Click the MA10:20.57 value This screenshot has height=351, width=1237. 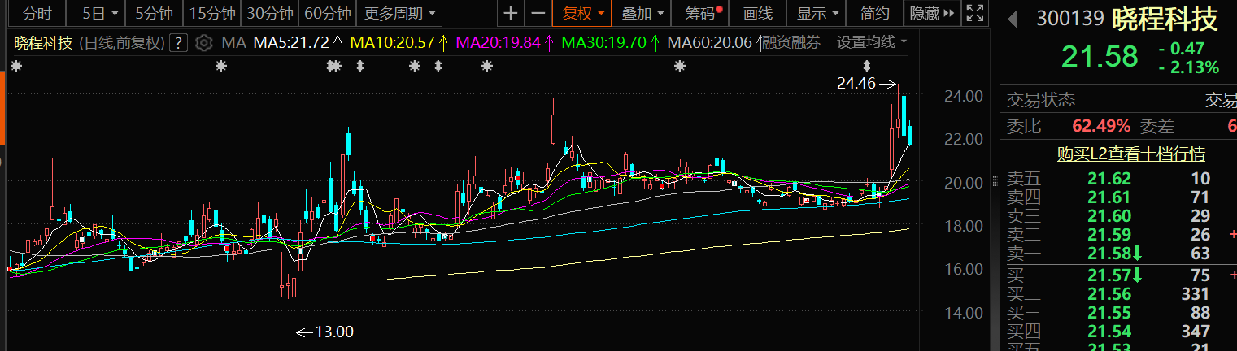(394, 43)
